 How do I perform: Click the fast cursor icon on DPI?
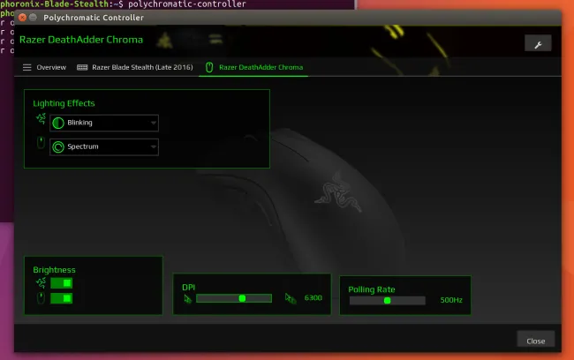pyautogui.click(x=291, y=298)
